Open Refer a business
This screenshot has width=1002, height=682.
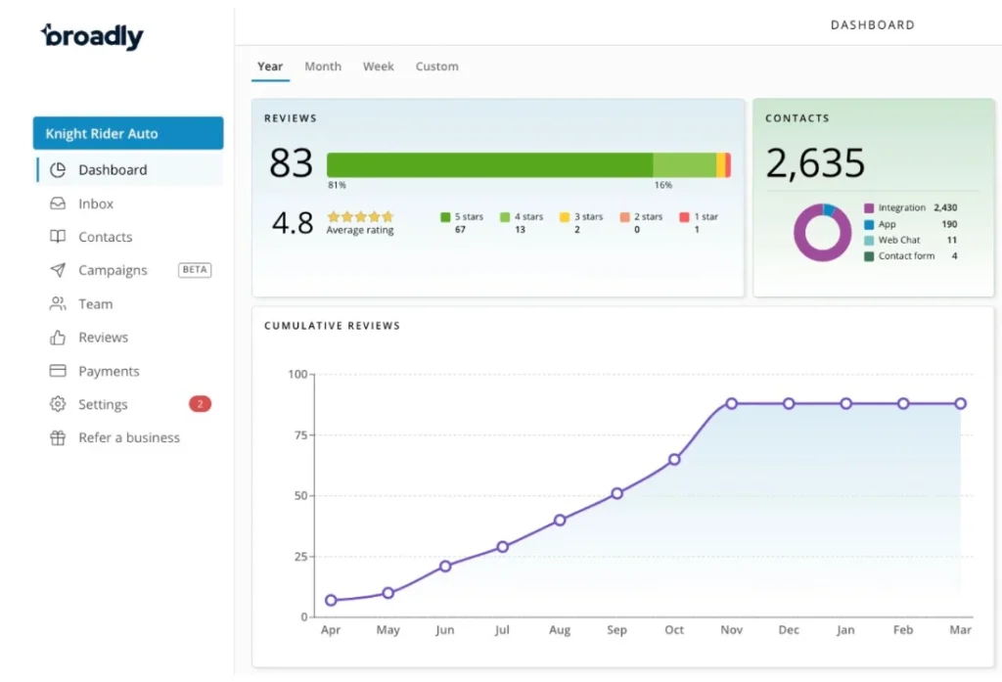128,437
